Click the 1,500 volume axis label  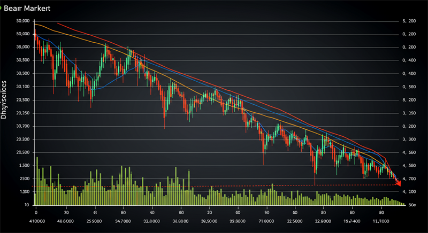(22, 178)
